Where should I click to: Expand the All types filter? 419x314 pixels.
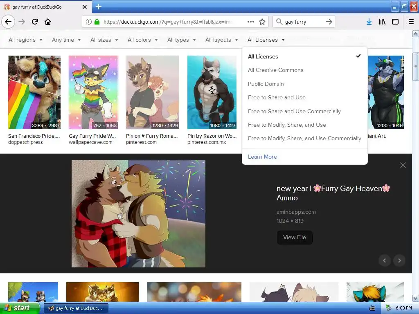tap(181, 40)
